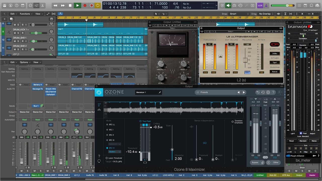This screenshot has width=322, height=181.
Task: Open the Modern style dropdown under IRC IV
Action: 115,152
